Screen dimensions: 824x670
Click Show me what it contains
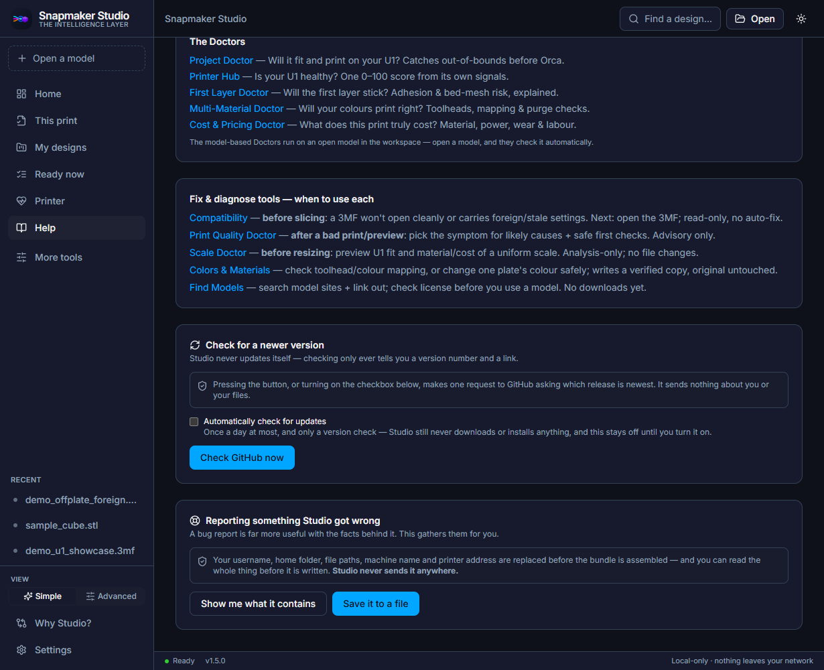point(258,604)
